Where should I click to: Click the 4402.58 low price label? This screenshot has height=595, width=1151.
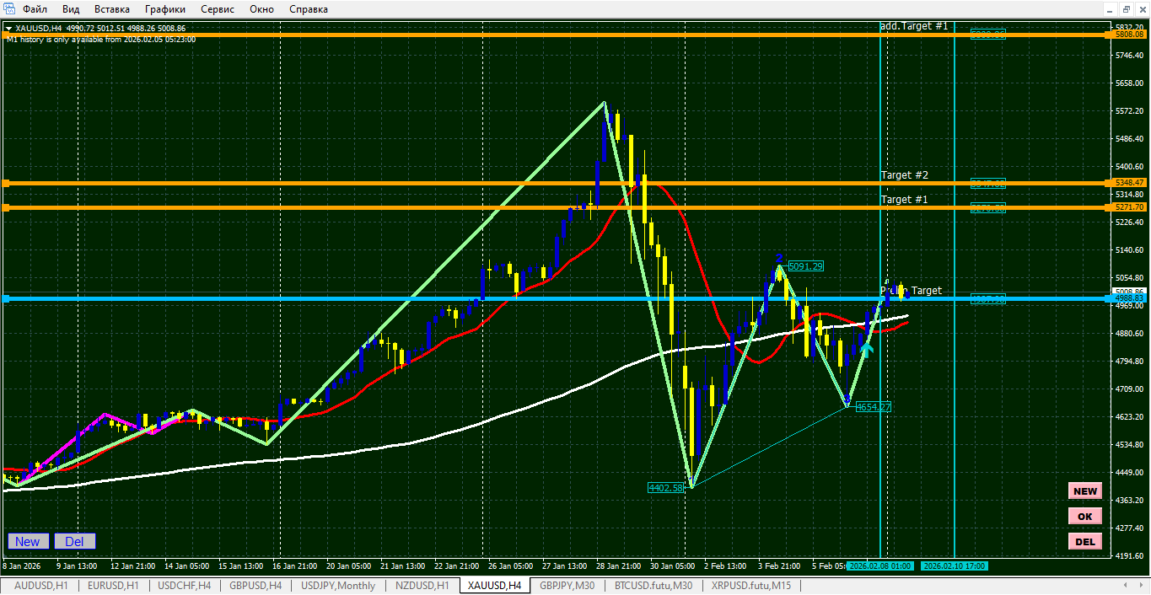[x=665, y=487]
